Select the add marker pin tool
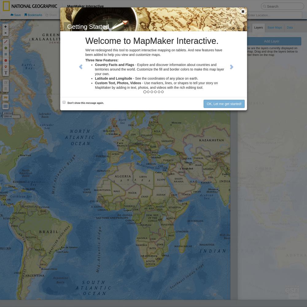Viewport: 307px width, 307px height. 6,67
